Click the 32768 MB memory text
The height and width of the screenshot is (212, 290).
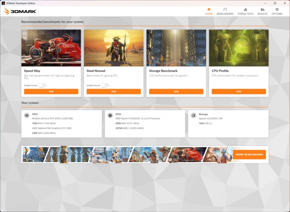click(x=130, y=128)
